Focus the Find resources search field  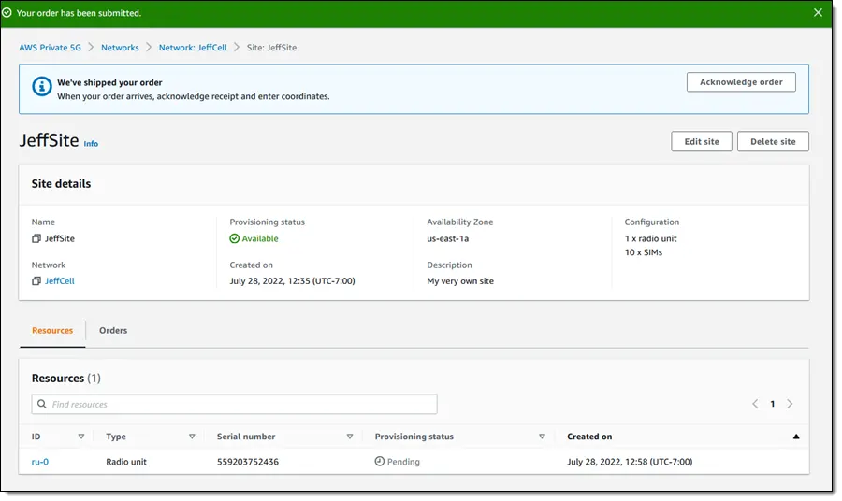(x=234, y=404)
